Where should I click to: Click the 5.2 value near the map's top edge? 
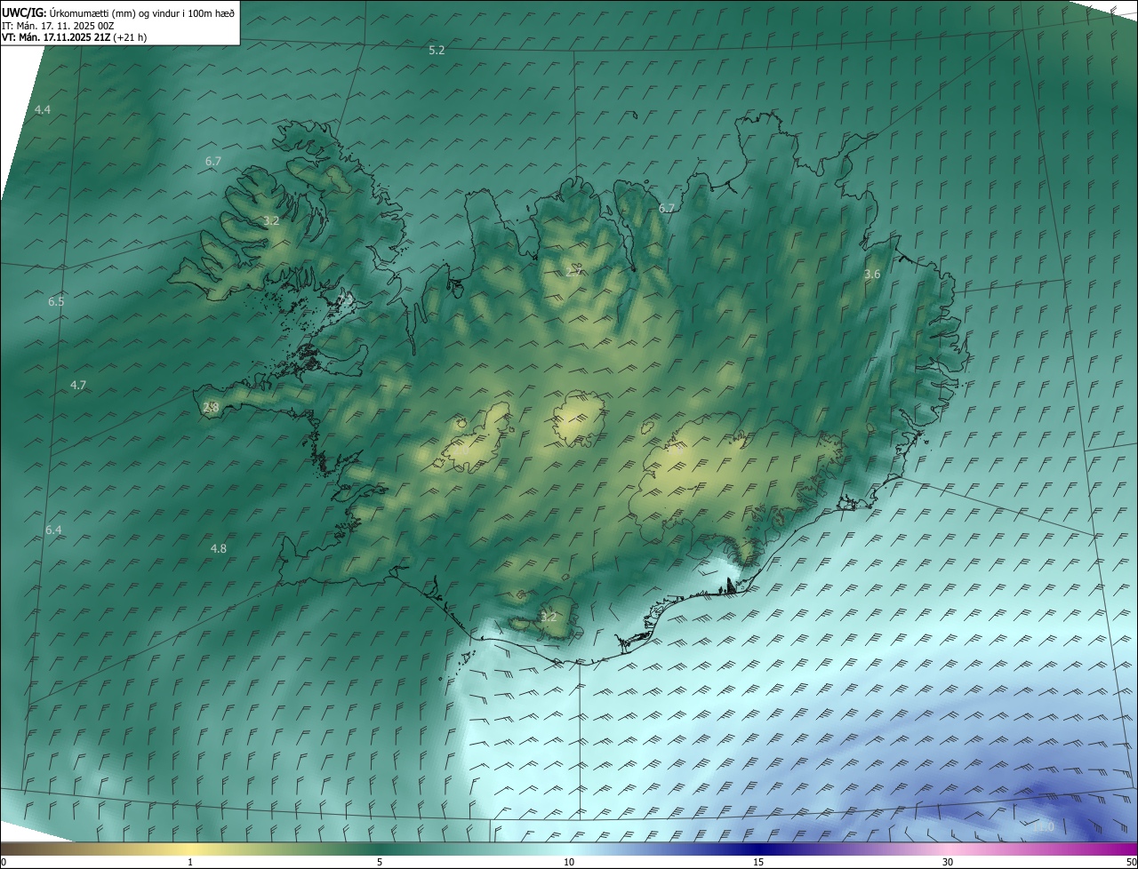[x=437, y=51]
